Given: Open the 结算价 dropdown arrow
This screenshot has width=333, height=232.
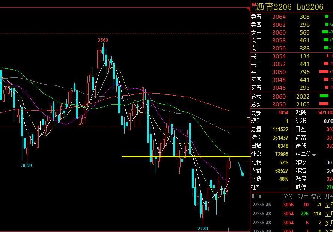Looking at the screenshot, I should pos(314,155).
